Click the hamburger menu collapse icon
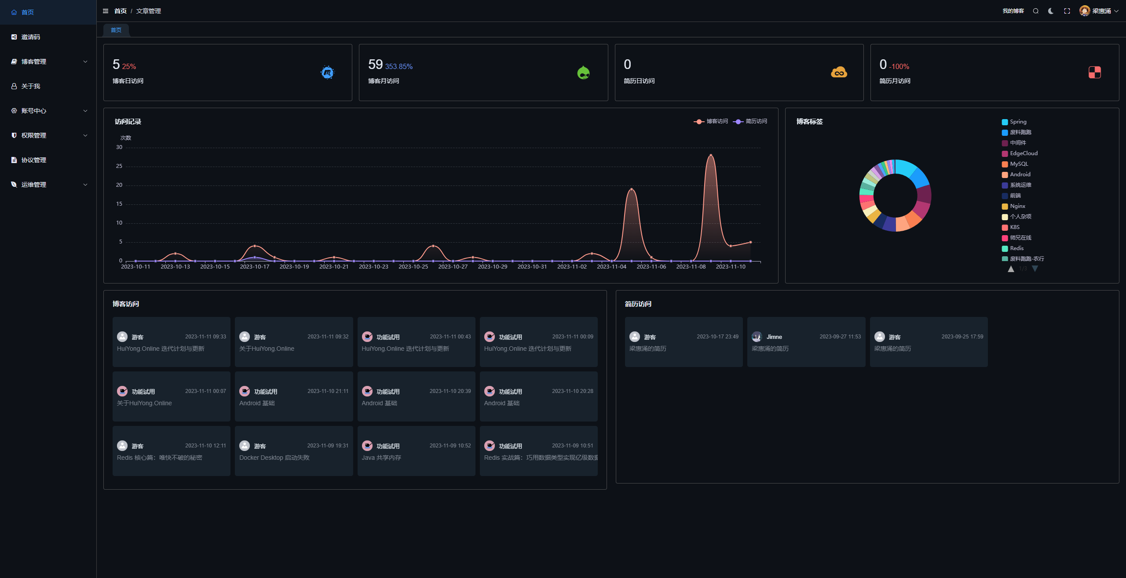The width and height of the screenshot is (1126, 578). pyautogui.click(x=106, y=11)
